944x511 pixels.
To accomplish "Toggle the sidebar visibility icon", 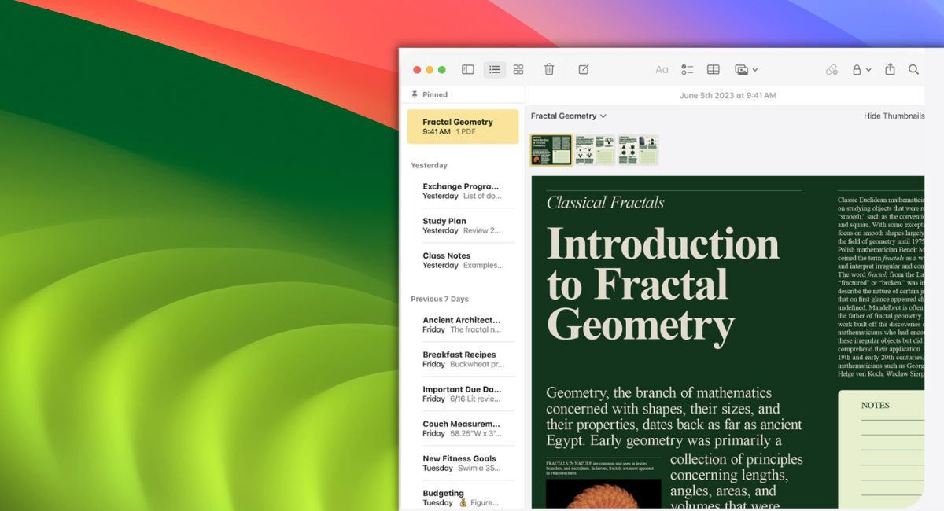I will [x=467, y=69].
